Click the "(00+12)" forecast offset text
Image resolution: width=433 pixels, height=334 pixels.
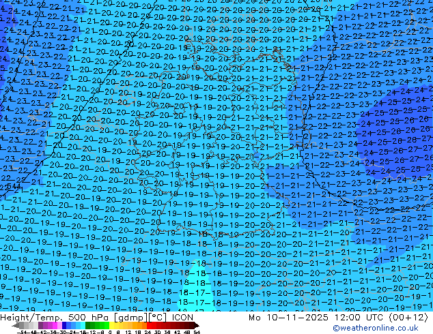(408, 318)
